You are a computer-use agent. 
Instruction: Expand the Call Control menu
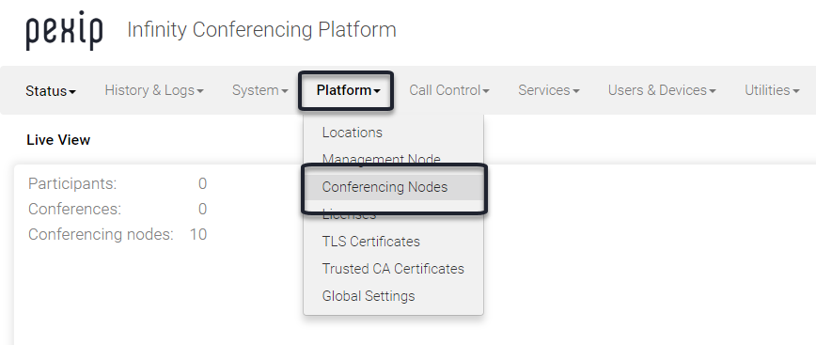pyautogui.click(x=449, y=90)
